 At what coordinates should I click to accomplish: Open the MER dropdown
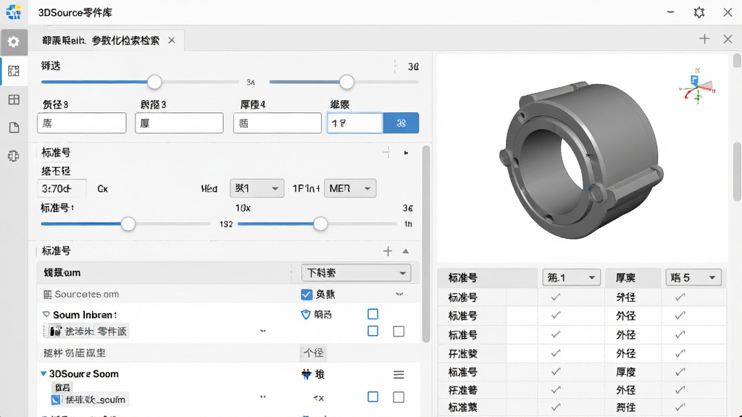tap(350, 188)
